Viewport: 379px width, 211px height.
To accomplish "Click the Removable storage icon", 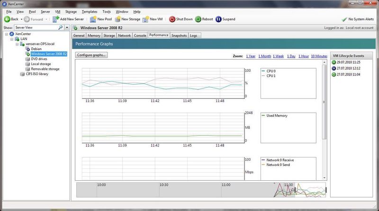I will coord(27,69).
